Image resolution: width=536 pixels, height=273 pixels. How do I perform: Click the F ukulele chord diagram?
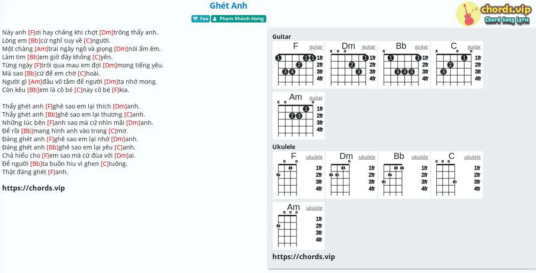[x=299, y=175]
